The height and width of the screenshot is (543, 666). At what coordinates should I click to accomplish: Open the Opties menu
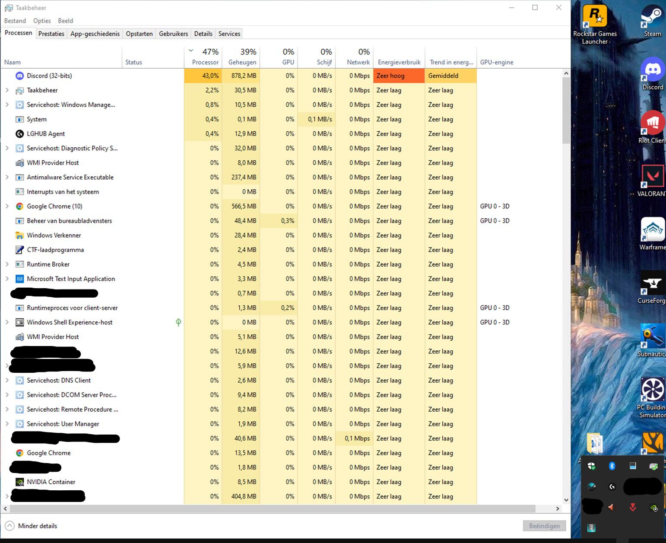click(42, 21)
